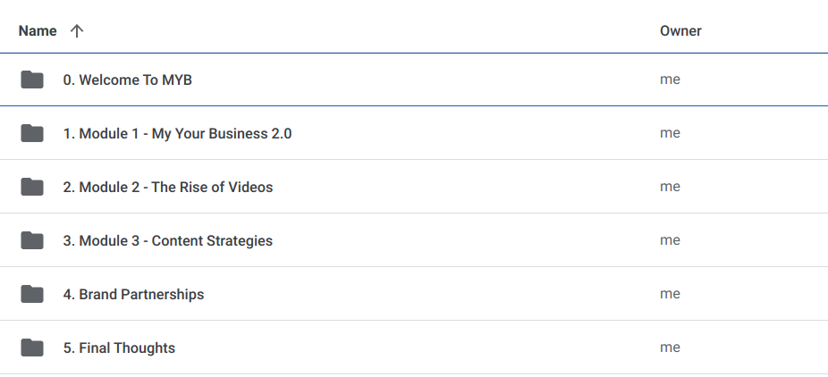Open the 4. Brand Partnerships folder
828x377 pixels.
click(133, 295)
